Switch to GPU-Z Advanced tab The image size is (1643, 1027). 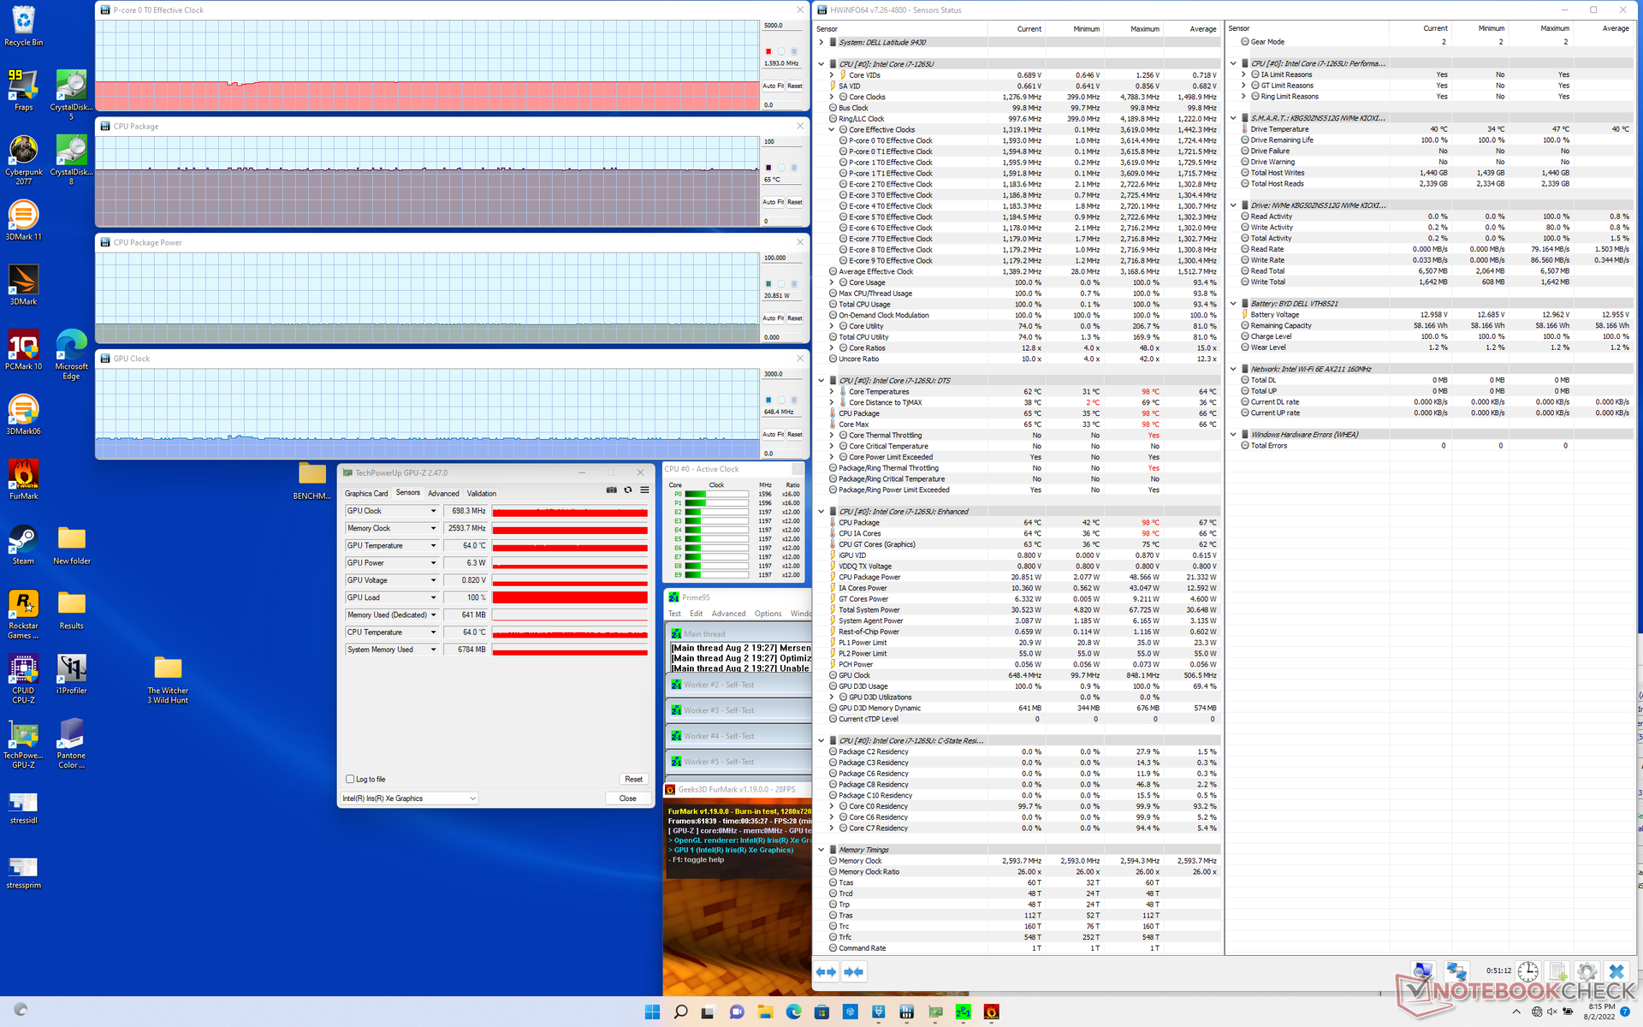point(443,494)
